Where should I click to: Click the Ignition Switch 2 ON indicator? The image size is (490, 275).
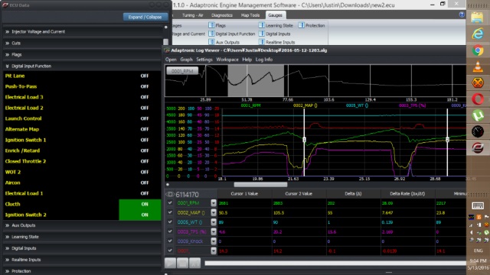tap(140, 215)
